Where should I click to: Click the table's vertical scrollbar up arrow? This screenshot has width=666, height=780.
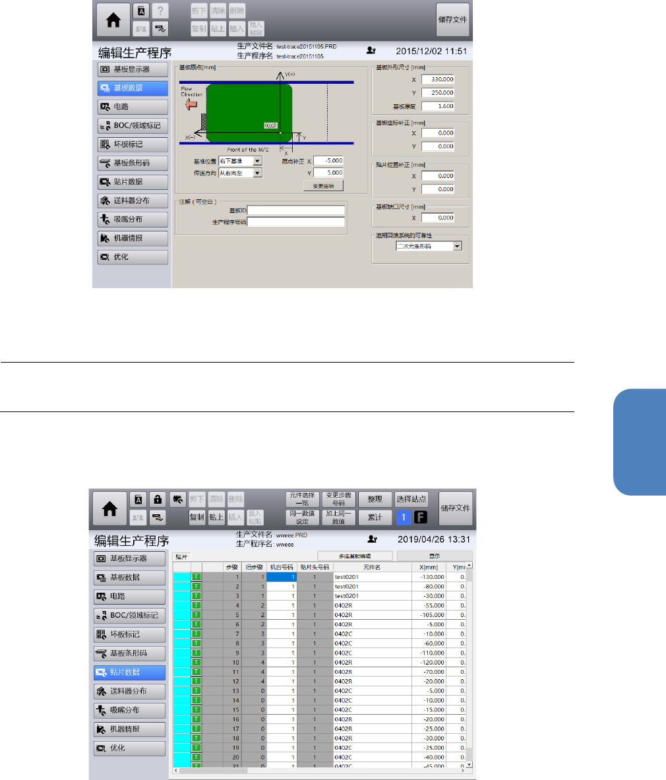pos(469,566)
